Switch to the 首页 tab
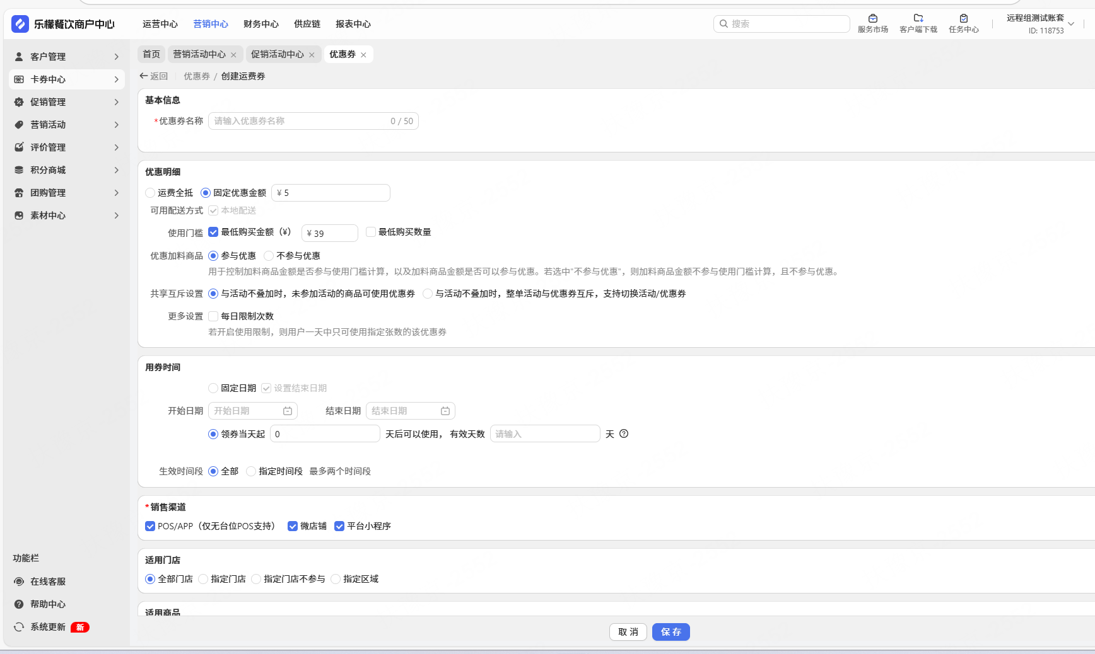The image size is (1095, 654). [151, 54]
